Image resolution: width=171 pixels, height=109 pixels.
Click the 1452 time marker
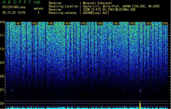coord(35,23)
